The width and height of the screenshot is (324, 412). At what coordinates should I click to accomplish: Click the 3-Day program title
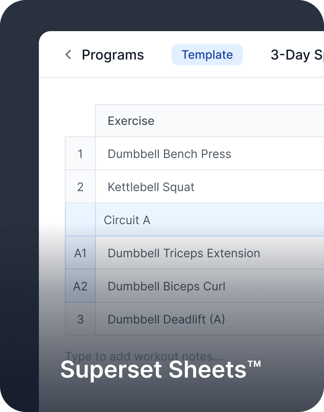[x=296, y=55]
